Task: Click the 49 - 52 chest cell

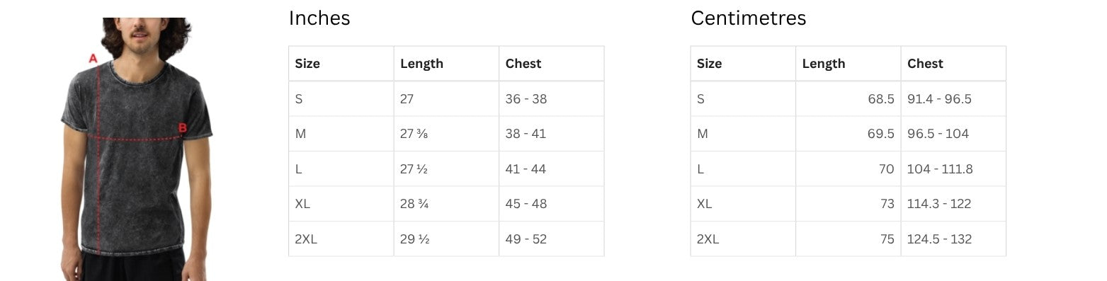Action: [x=552, y=239]
